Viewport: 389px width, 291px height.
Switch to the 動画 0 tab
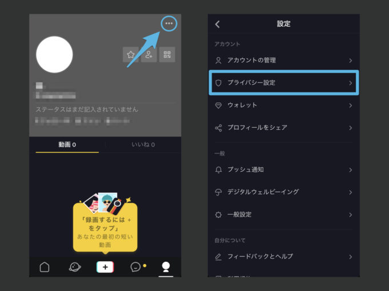(x=68, y=145)
